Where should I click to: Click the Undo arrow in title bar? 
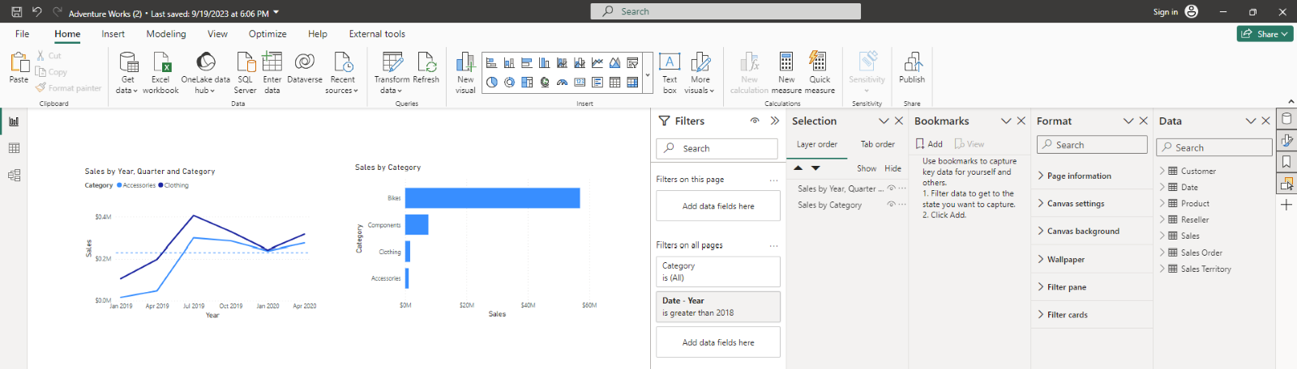(x=36, y=12)
